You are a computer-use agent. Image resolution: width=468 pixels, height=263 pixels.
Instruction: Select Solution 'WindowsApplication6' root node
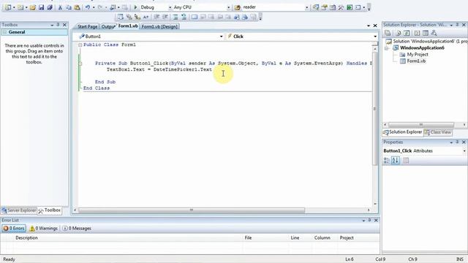click(427, 42)
